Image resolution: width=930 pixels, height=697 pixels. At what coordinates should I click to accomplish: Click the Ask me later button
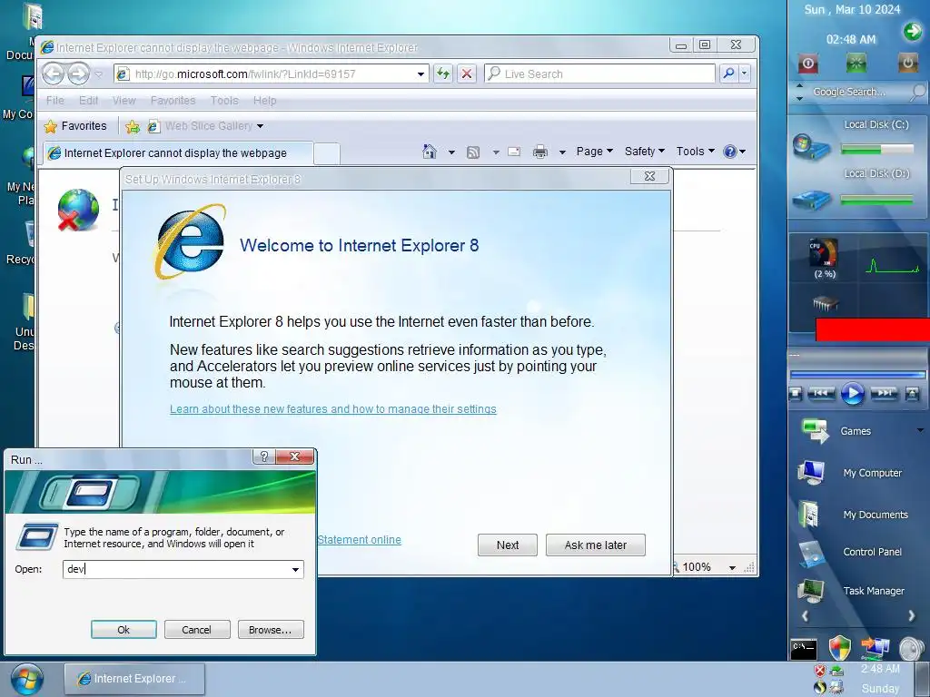point(596,545)
